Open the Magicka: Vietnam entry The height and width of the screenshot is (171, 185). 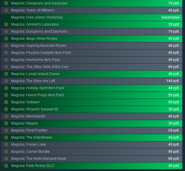pos(25,102)
